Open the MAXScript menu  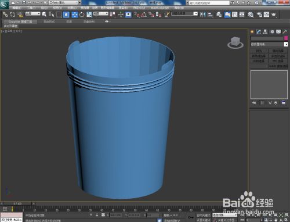tap(159, 8)
